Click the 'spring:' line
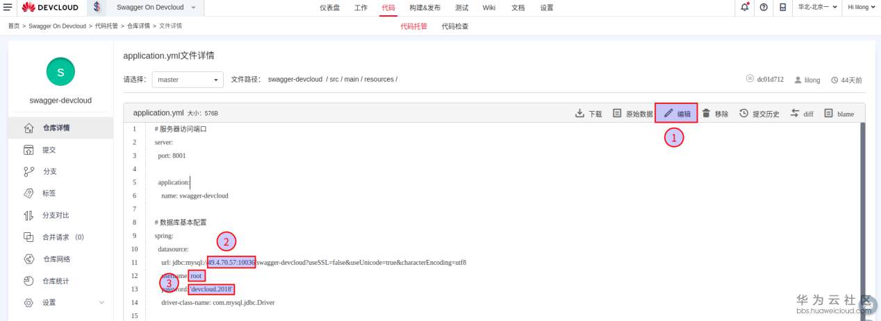 (164, 236)
